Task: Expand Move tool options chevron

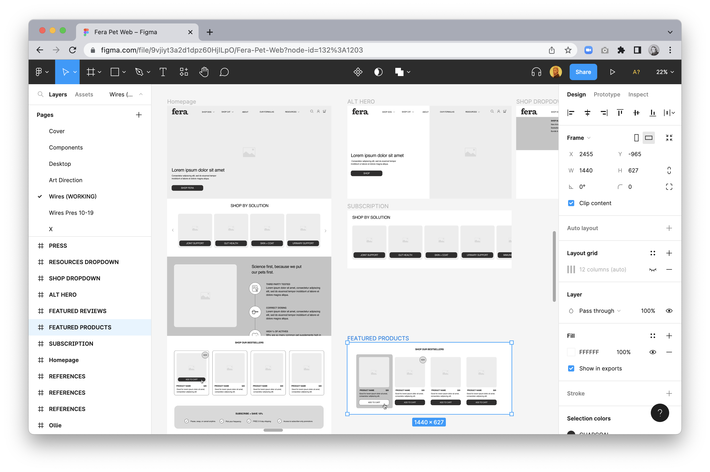Action: (75, 72)
